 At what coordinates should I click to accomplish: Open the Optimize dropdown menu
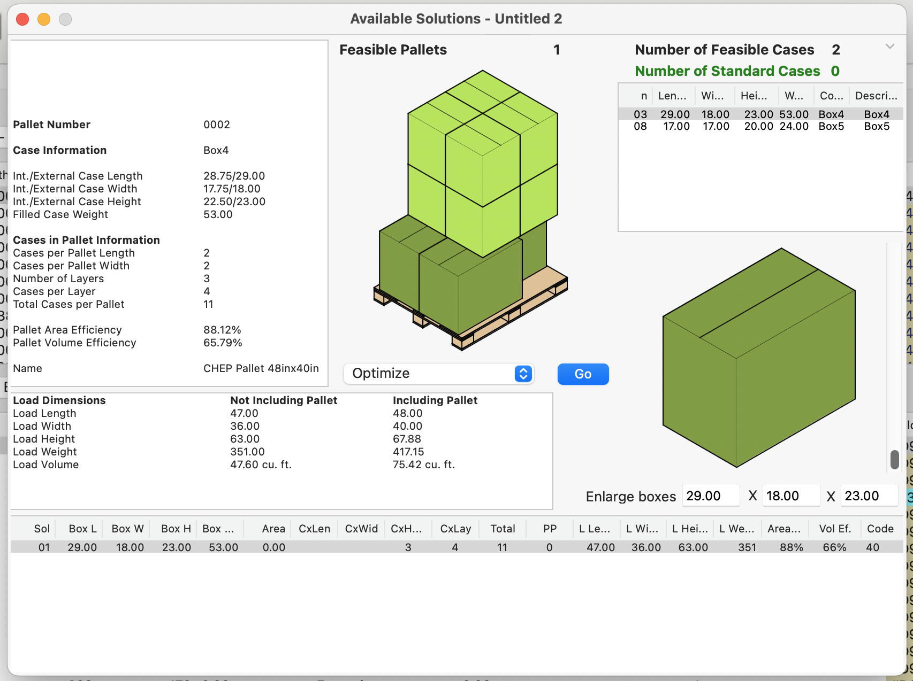[x=438, y=374]
